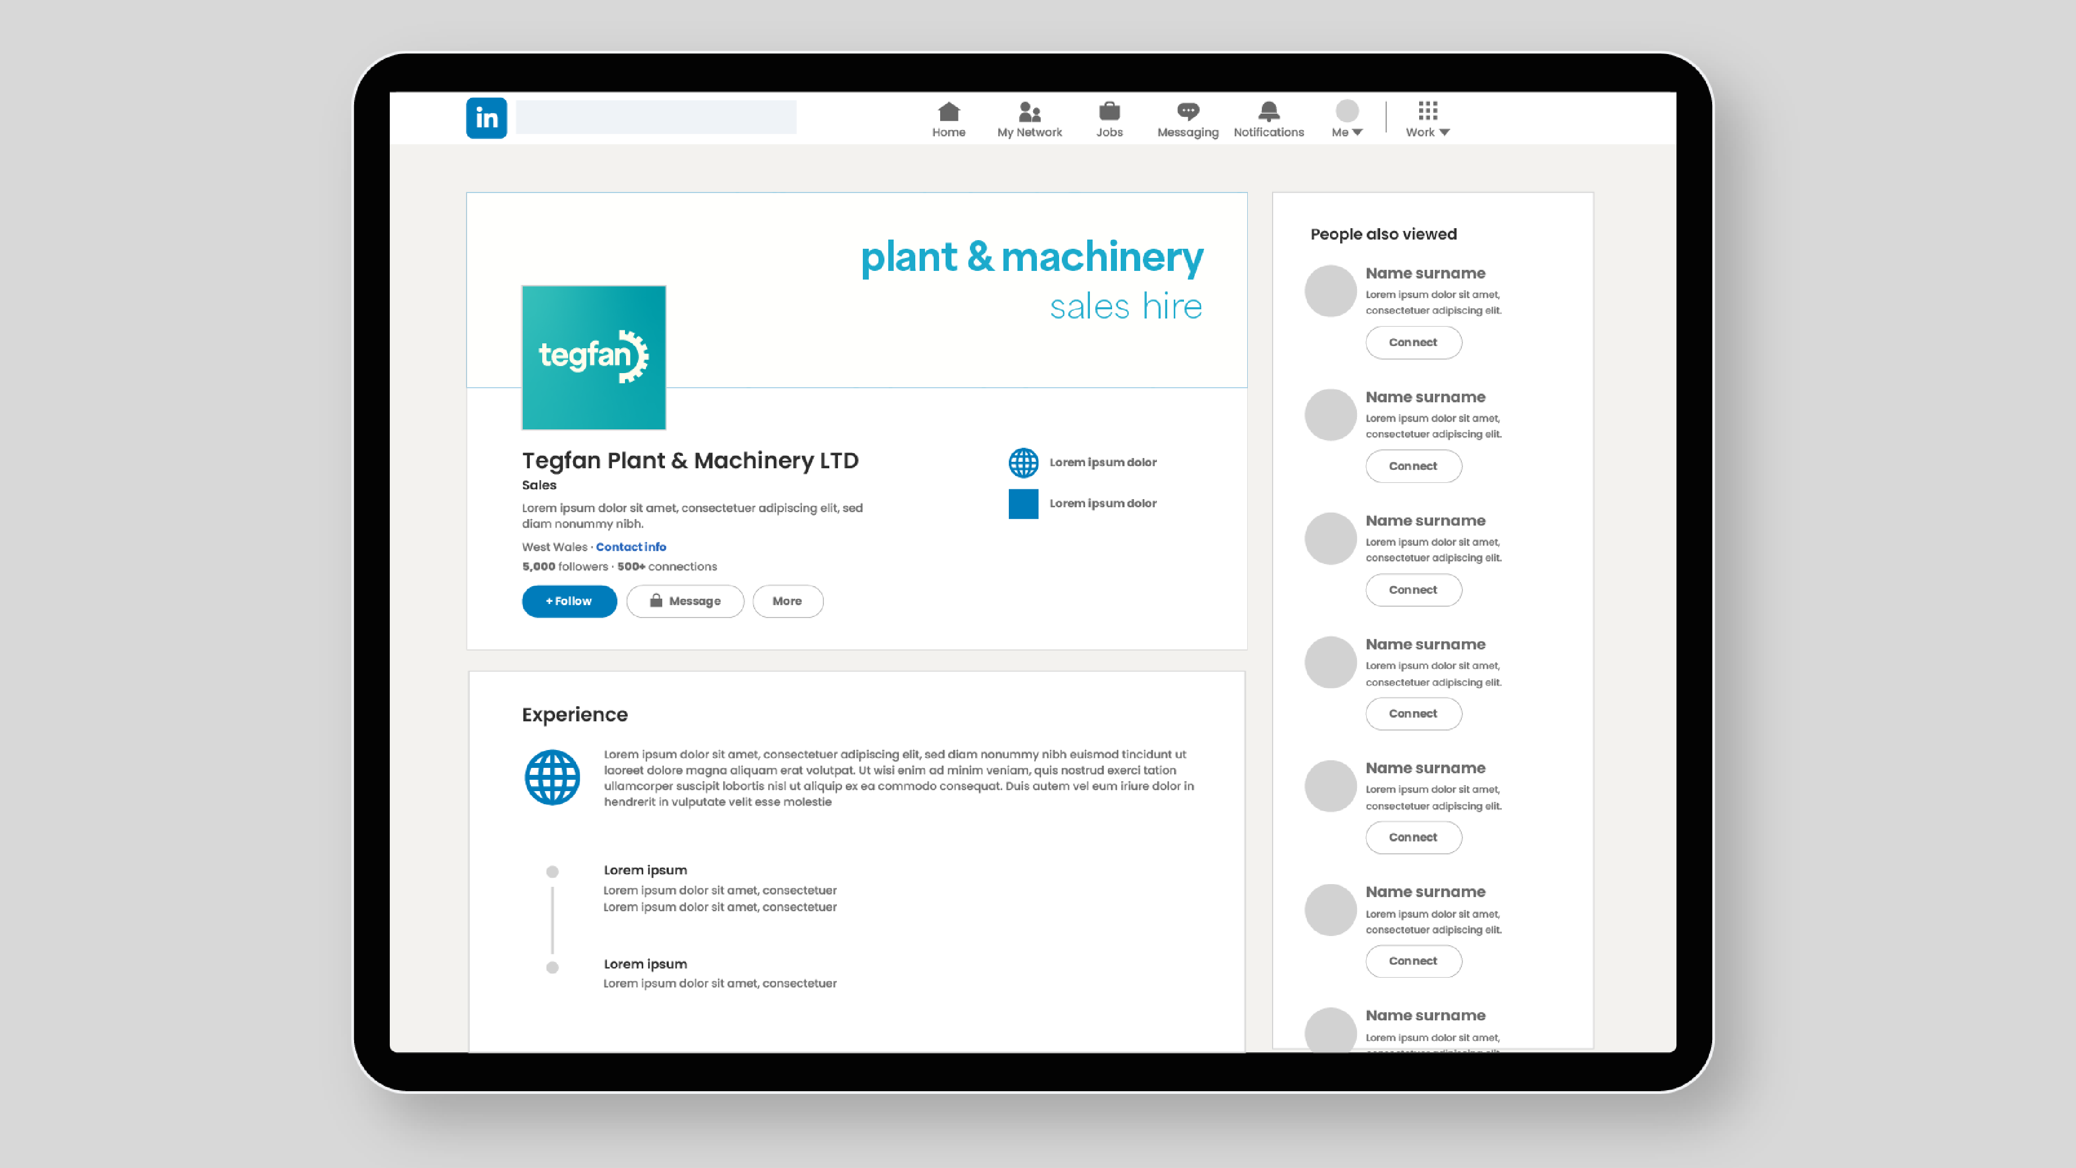Click the tegfan company logo

click(x=594, y=357)
